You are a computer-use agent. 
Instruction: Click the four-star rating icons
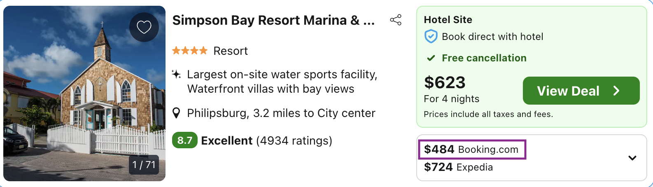point(190,51)
